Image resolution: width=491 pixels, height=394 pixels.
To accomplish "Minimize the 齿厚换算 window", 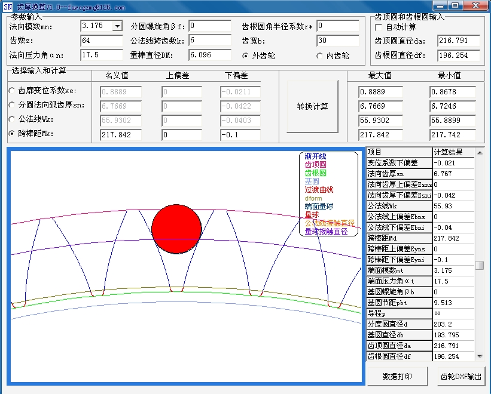I will (x=440, y=5).
